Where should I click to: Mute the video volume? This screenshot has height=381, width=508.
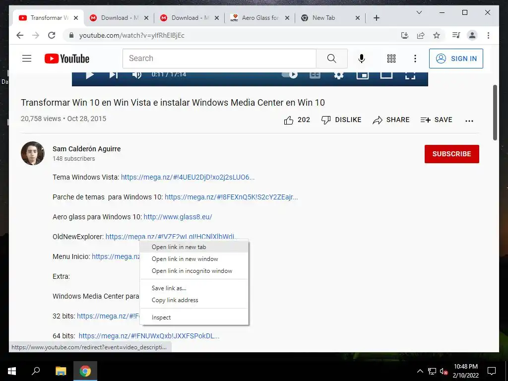tap(137, 75)
